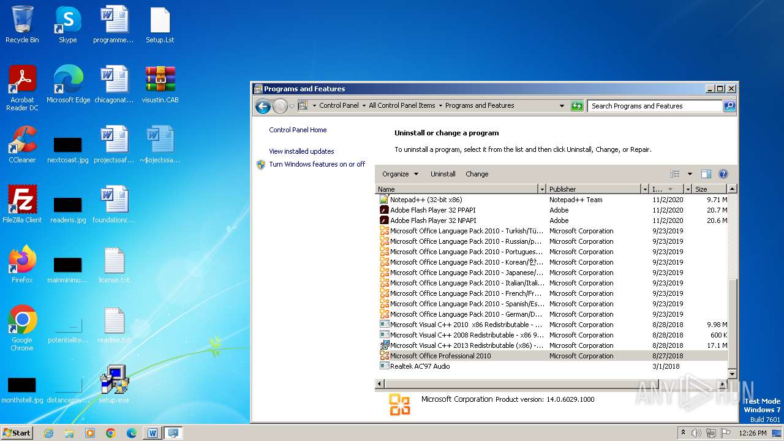Screen dimensions: 784x441
Task: Open the Name column filter dropdown
Action: (x=541, y=189)
